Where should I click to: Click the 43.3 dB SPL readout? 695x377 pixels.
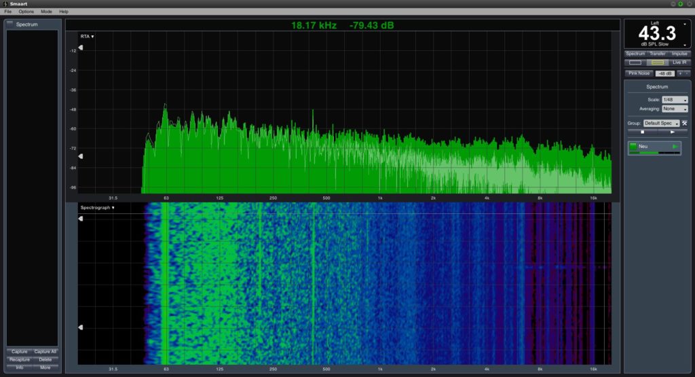pyautogui.click(x=657, y=33)
